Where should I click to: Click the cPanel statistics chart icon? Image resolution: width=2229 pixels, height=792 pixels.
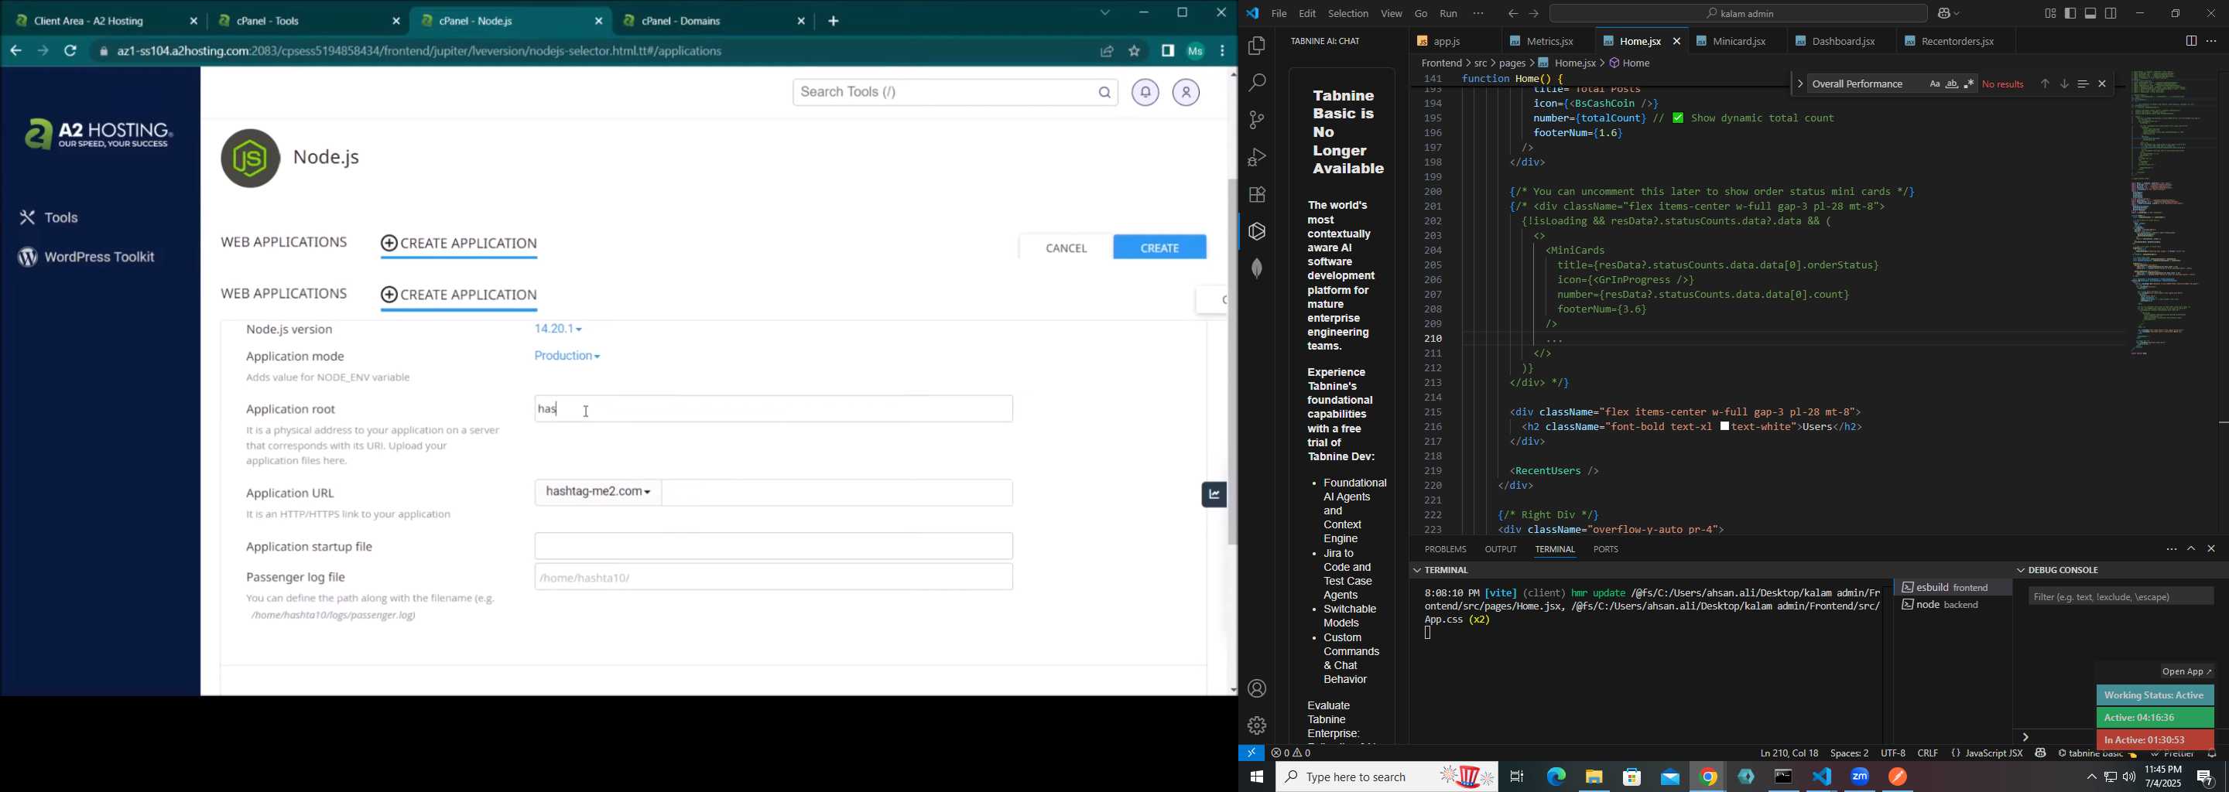(1214, 494)
